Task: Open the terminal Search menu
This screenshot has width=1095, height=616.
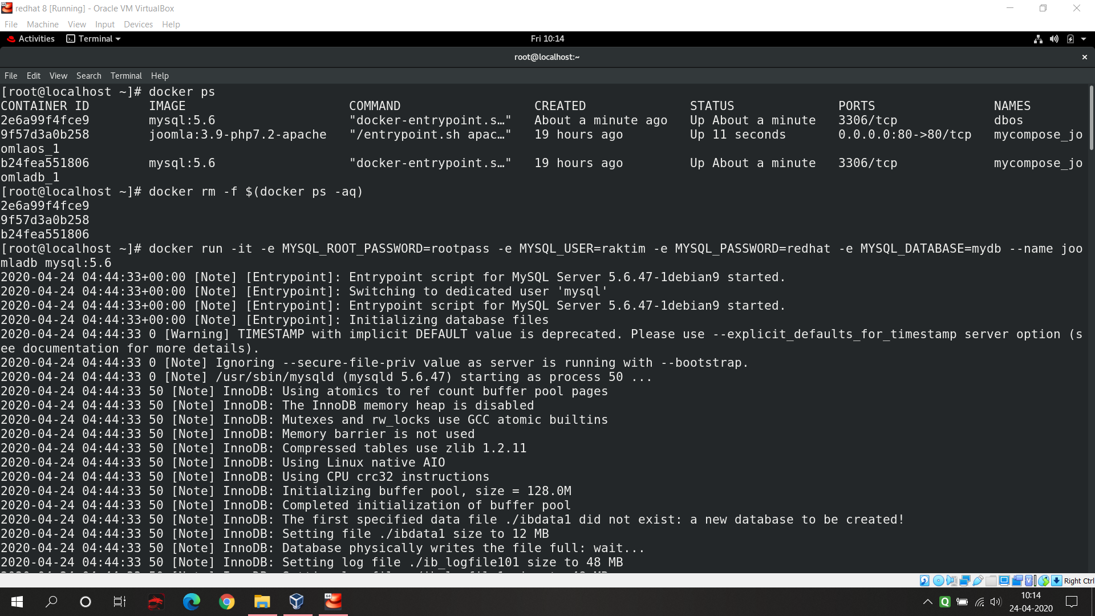Action: [88, 76]
